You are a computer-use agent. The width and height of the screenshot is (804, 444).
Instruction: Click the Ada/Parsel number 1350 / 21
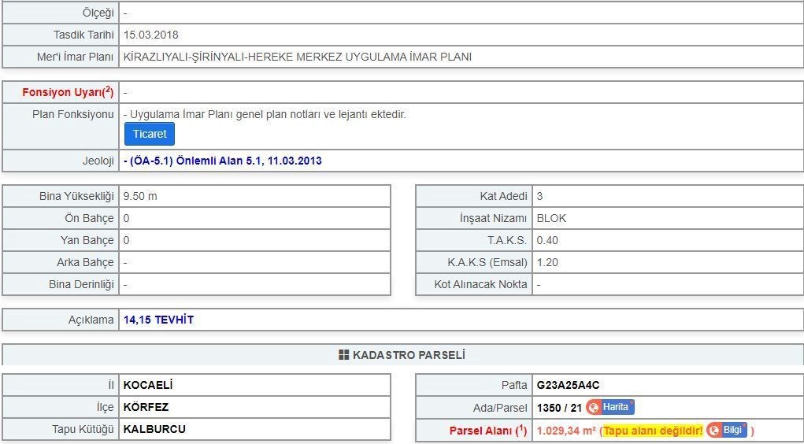(x=559, y=408)
